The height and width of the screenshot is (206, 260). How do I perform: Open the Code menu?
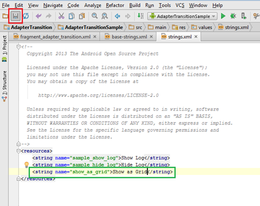click(x=73, y=6)
